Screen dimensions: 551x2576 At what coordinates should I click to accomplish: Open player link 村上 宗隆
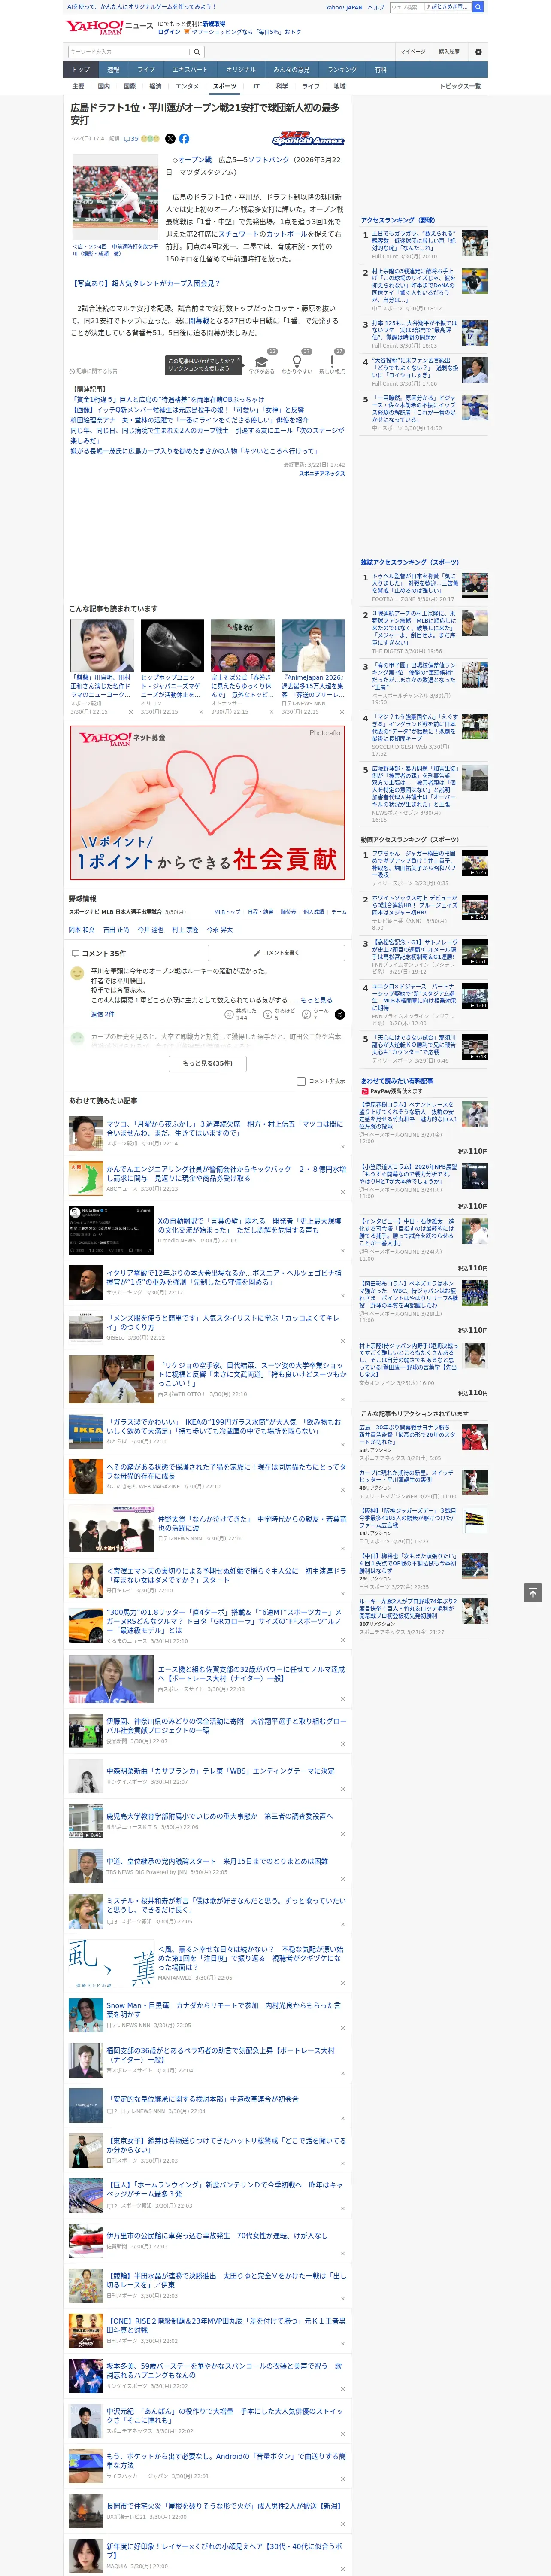(x=185, y=930)
